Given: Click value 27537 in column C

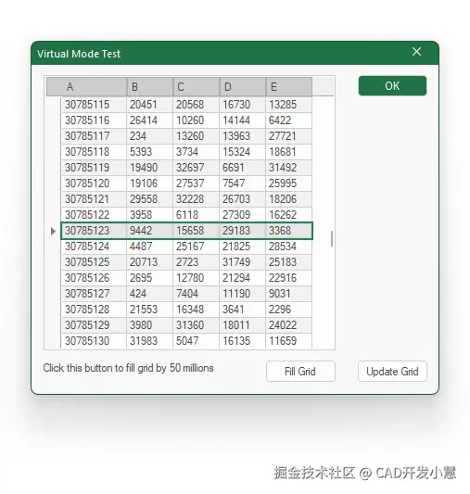Looking at the screenshot, I should (196, 184).
